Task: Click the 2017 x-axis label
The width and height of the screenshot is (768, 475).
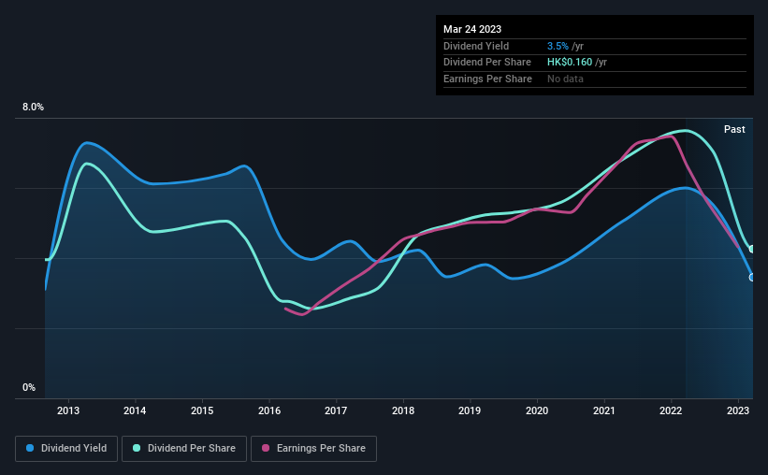Action: tap(336, 410)
